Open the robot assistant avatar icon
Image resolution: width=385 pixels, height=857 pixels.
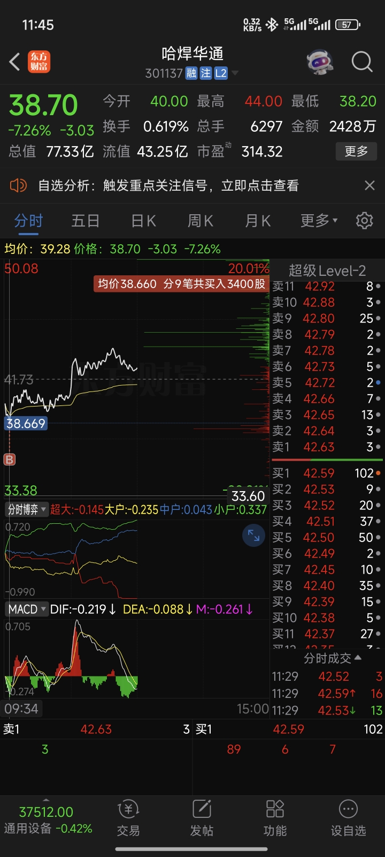320,62
